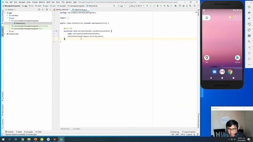Click the Debug app bug icon

157,6
